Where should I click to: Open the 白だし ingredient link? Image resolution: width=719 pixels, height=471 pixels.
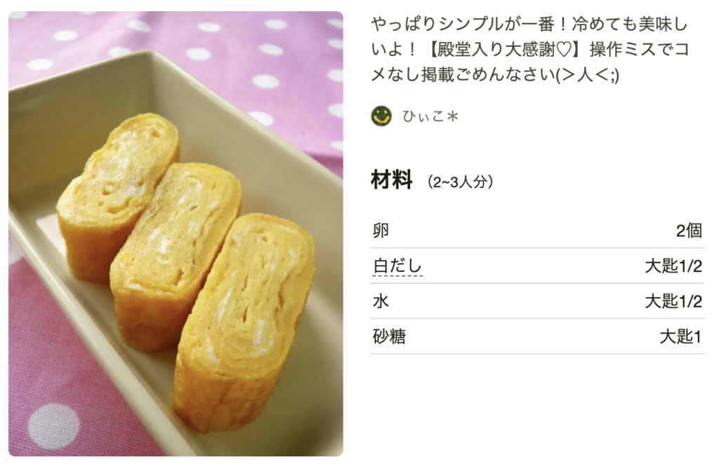pos(397,266)
